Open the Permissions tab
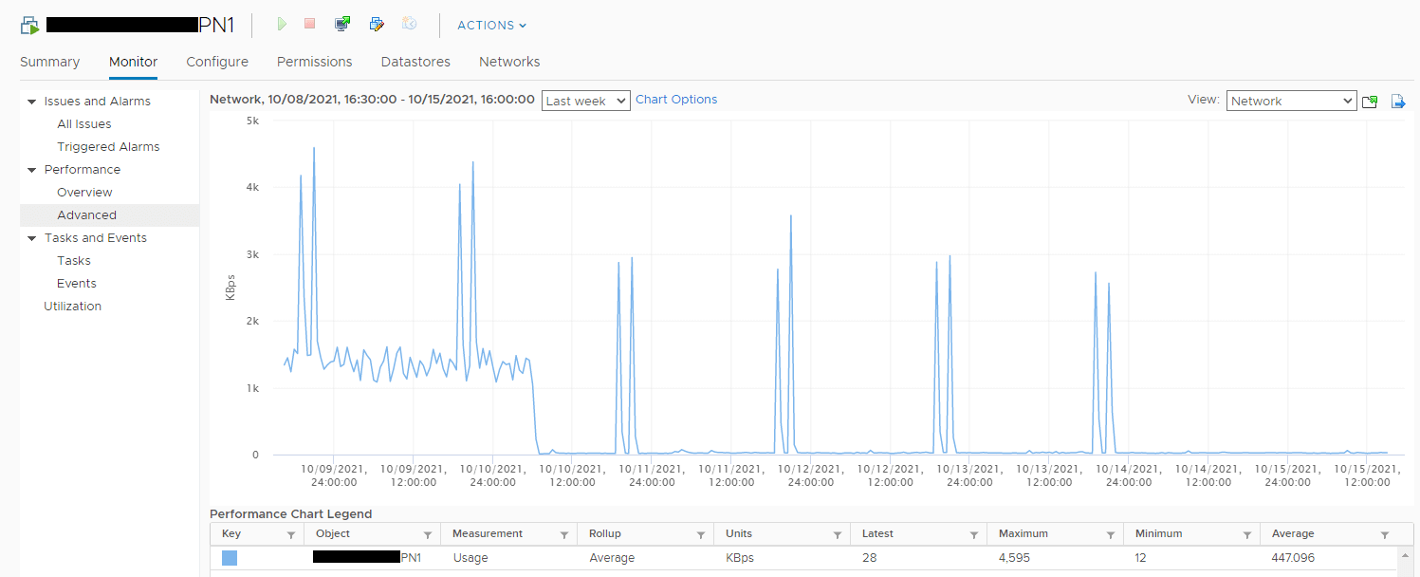 pos(314,62)
